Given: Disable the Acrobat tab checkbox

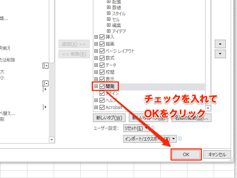Looking at the screenshot, I should click(102, 108).
